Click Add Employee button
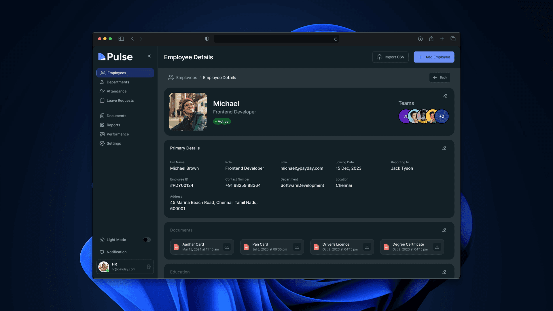The image size is (553, 311). click(434, 57)
